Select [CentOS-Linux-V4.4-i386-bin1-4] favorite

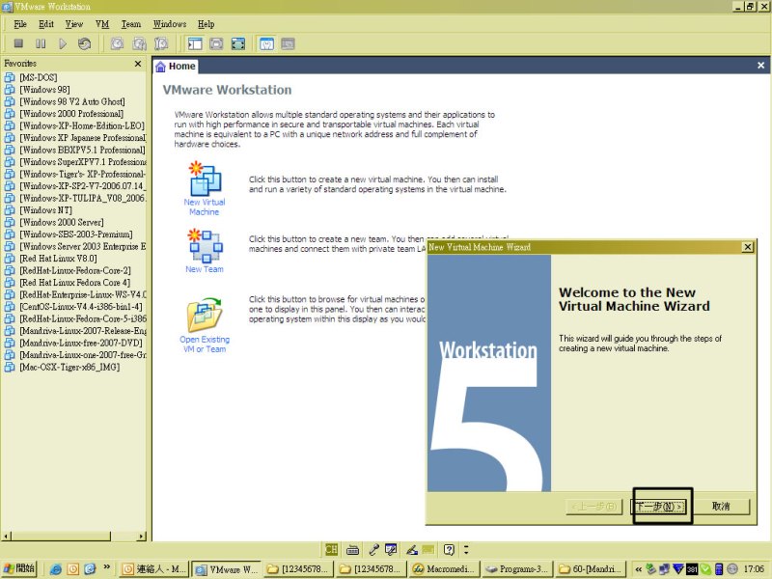(81, 307)
